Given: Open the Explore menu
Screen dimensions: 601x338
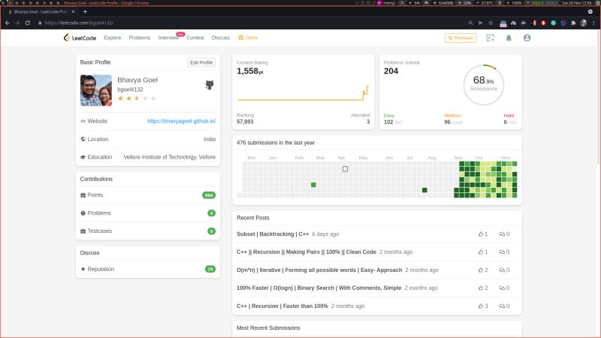Looking at the screenshot, I should click(x=112, y=38).
